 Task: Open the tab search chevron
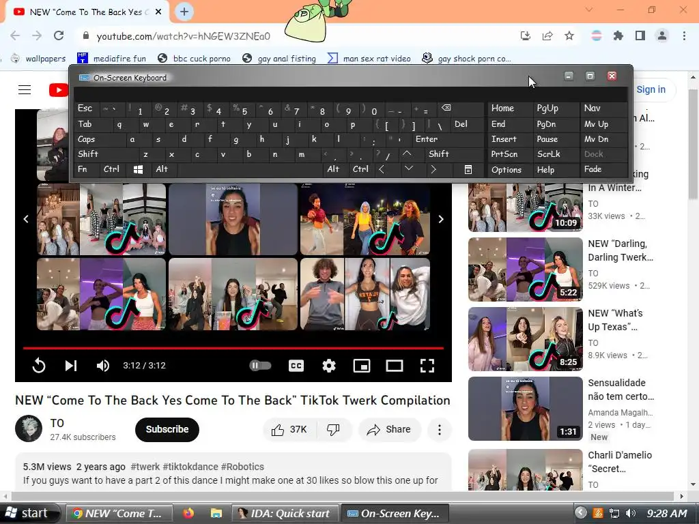pyautogui.click(x=589, y=10)
